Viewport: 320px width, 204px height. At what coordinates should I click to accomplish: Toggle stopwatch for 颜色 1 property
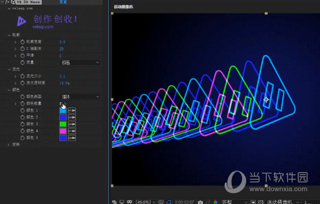22,110
